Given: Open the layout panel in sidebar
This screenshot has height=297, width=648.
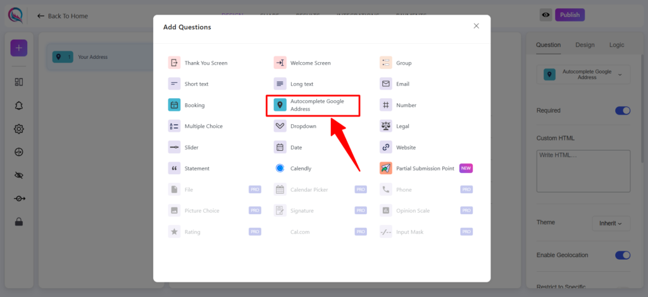Looking at the screenshot, I should 18,82.
